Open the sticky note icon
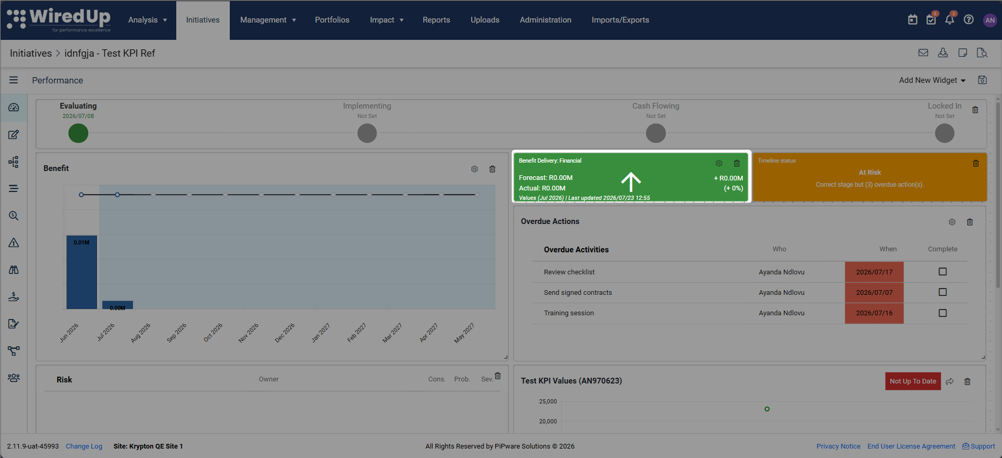1002x458 pixels. (x=963, y=53)
